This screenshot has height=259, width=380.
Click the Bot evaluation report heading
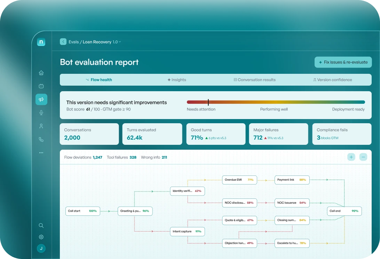pos(100,62)
